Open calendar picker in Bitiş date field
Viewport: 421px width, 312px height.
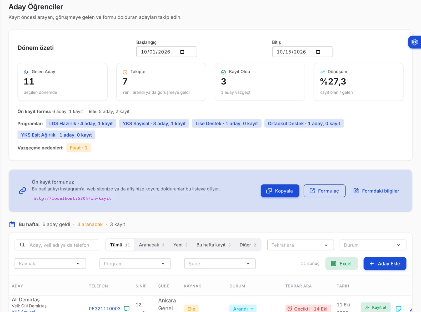tap(318, 52)
